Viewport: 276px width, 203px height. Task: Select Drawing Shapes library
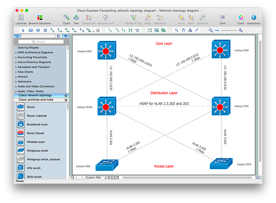(28, 48)
